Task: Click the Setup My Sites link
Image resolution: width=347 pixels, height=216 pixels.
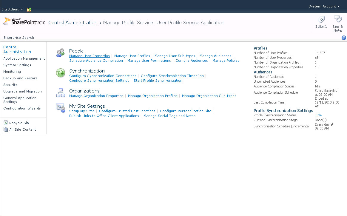Action: pyautogui.click(x=82, y=111)
